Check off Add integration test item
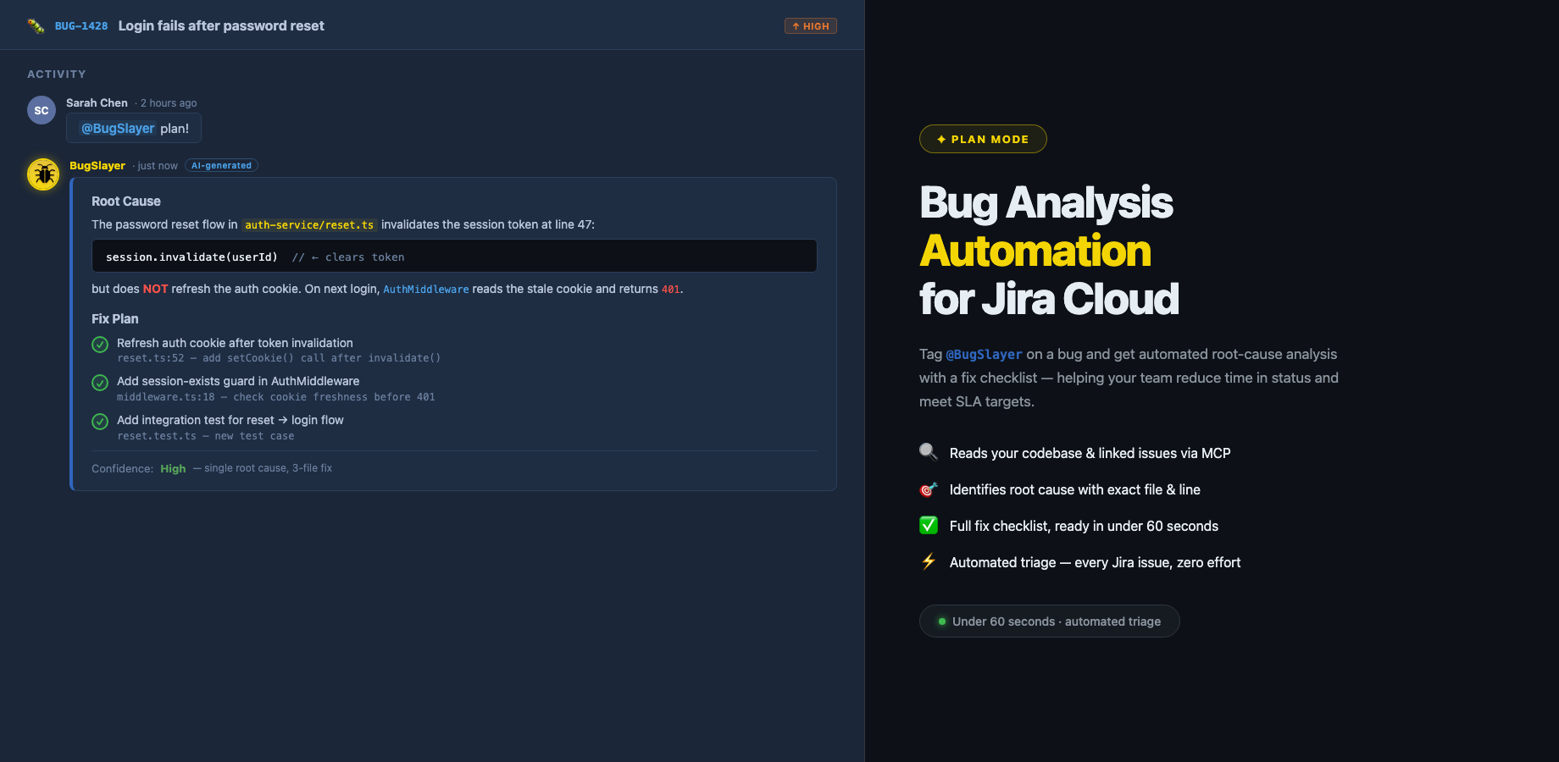Image resolution: width=1559 pixels, height=762 pixels. pos(99,422)
